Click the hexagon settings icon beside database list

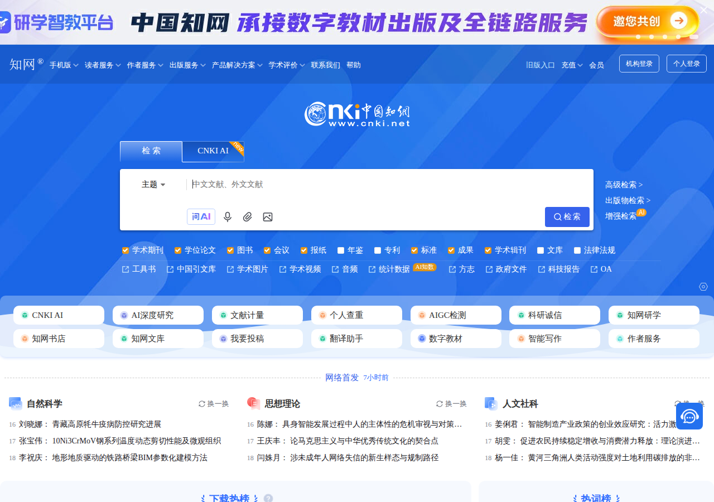pyautogui.click(x=703, y=287)
